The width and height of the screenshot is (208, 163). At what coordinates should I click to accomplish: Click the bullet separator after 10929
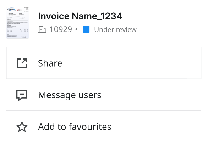[76, 29]
